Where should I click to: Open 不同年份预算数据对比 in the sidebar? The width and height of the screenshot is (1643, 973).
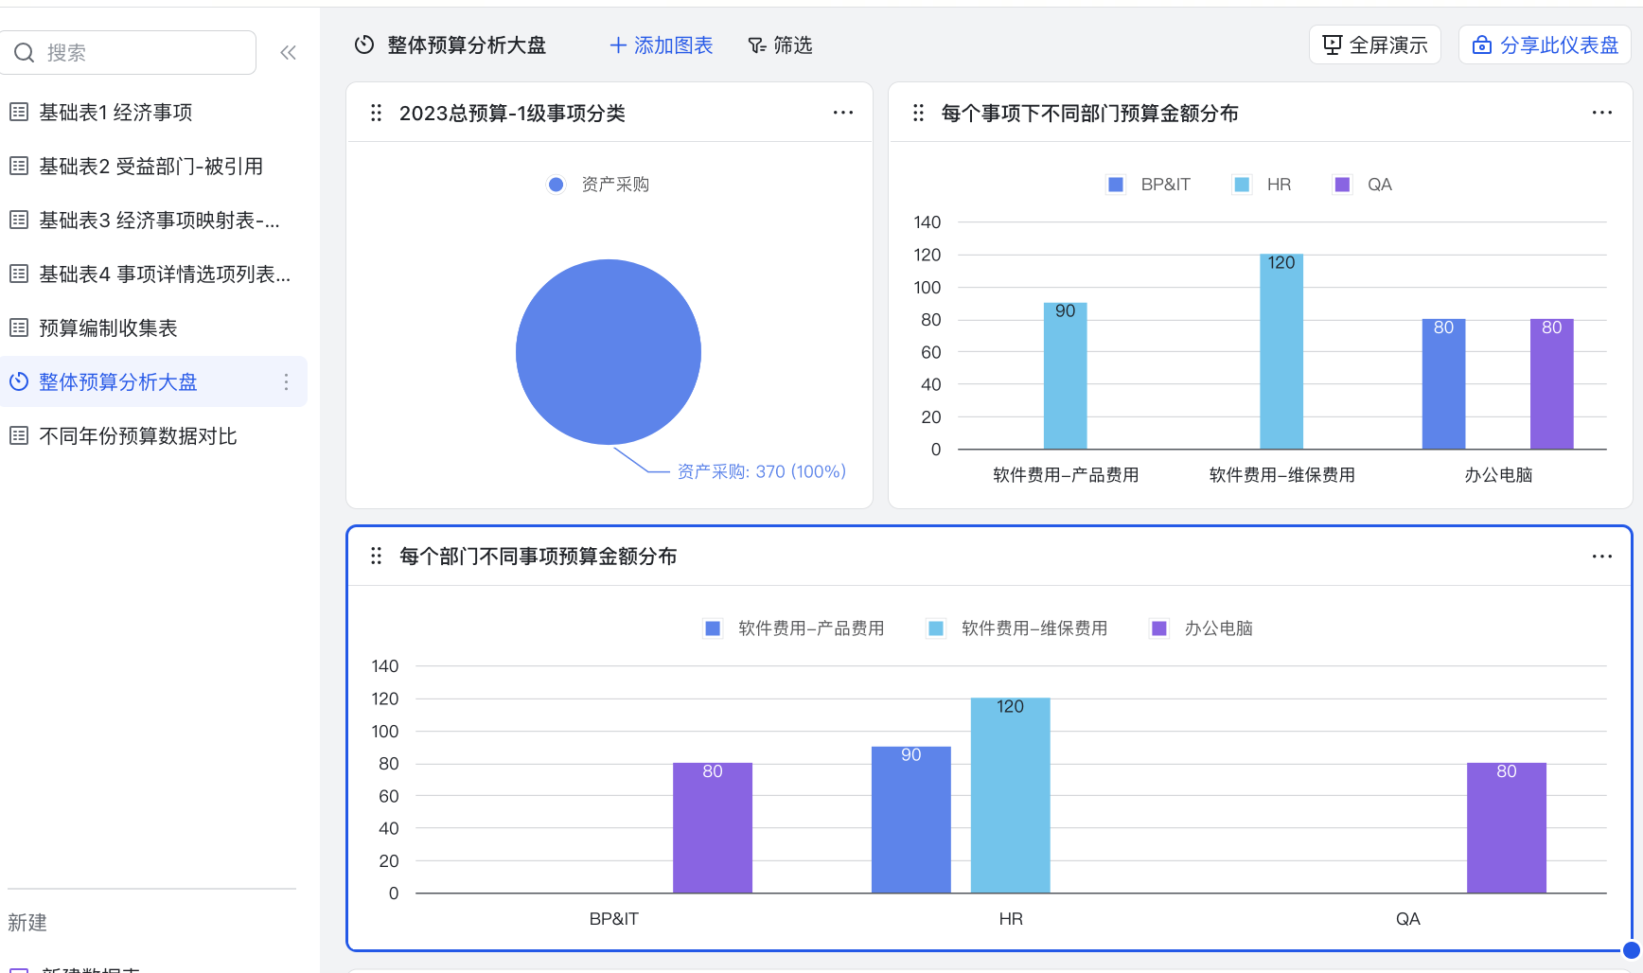pos(153,435)
